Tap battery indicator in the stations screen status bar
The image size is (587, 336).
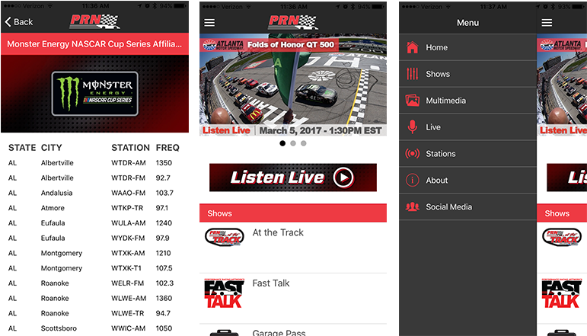[x=180, y=6]
